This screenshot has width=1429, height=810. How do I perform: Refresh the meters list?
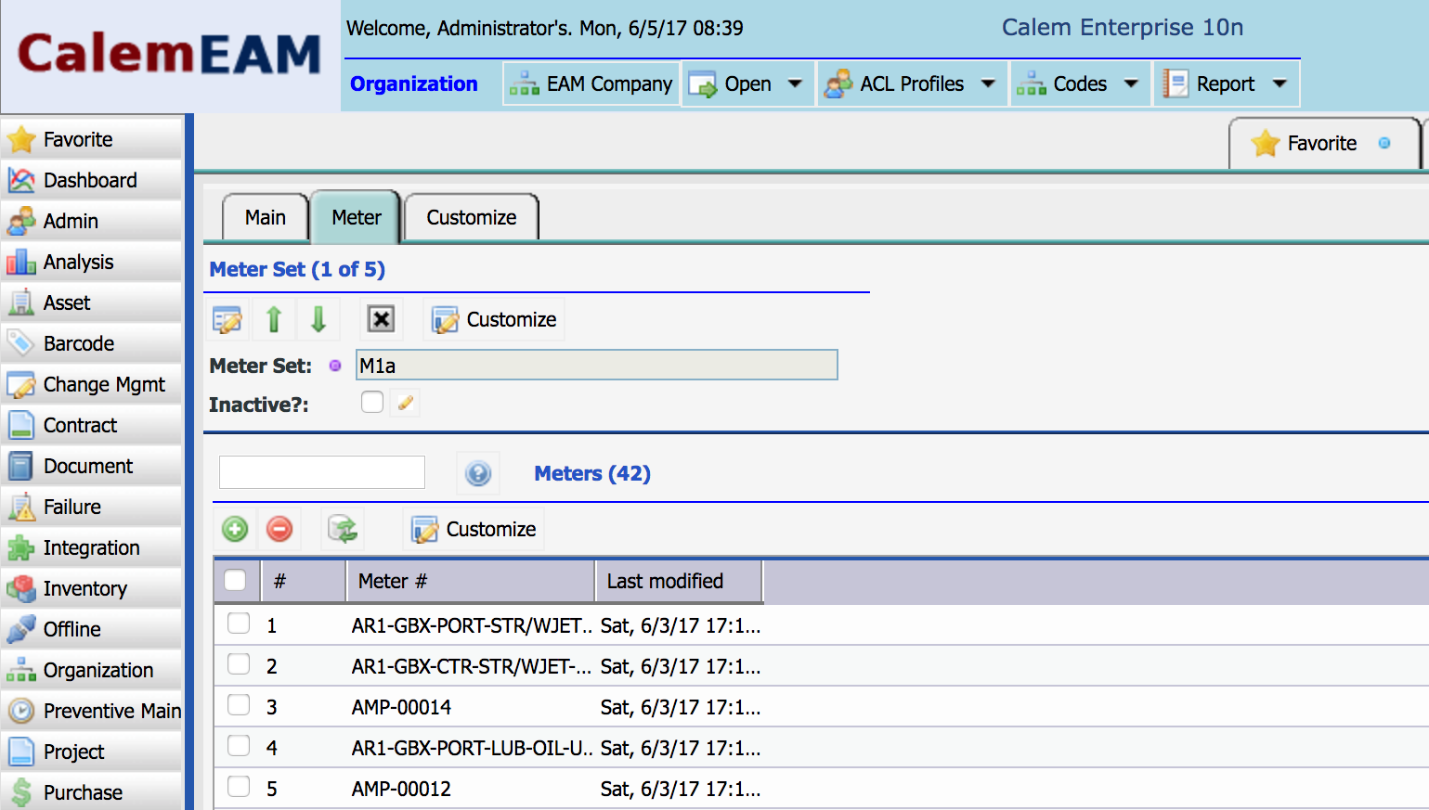343,529
